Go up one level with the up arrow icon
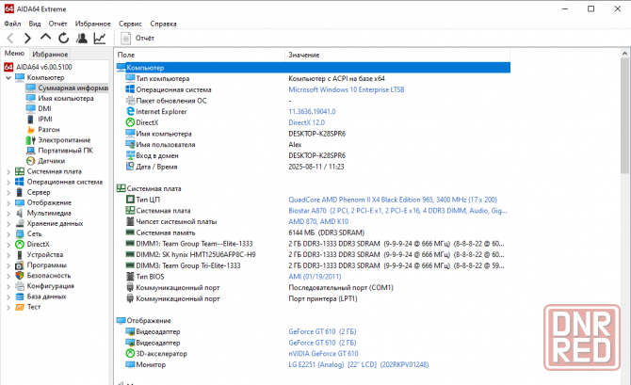This screenshot has height=385, width=631. point(45,38)
